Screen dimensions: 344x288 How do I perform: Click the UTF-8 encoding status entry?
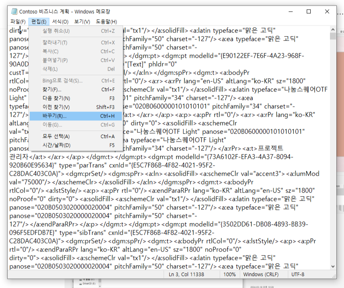(298, 274)
